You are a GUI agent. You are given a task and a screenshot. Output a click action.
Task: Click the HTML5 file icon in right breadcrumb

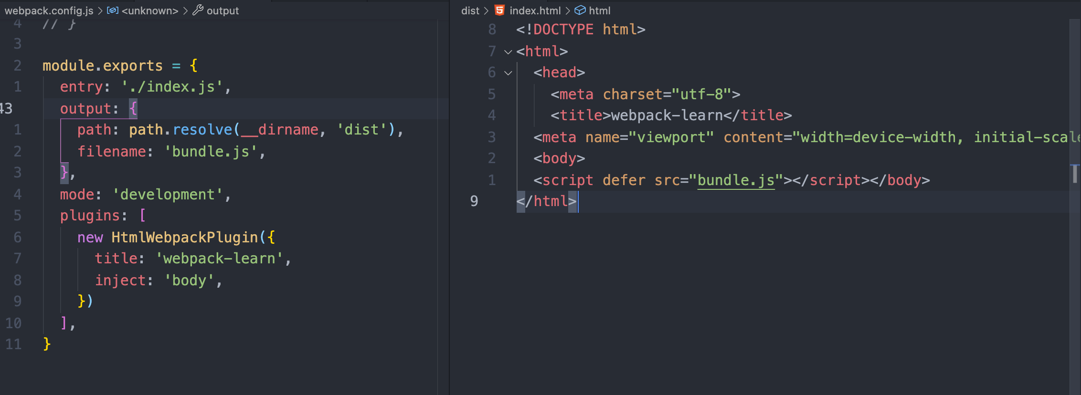[499, 10]
